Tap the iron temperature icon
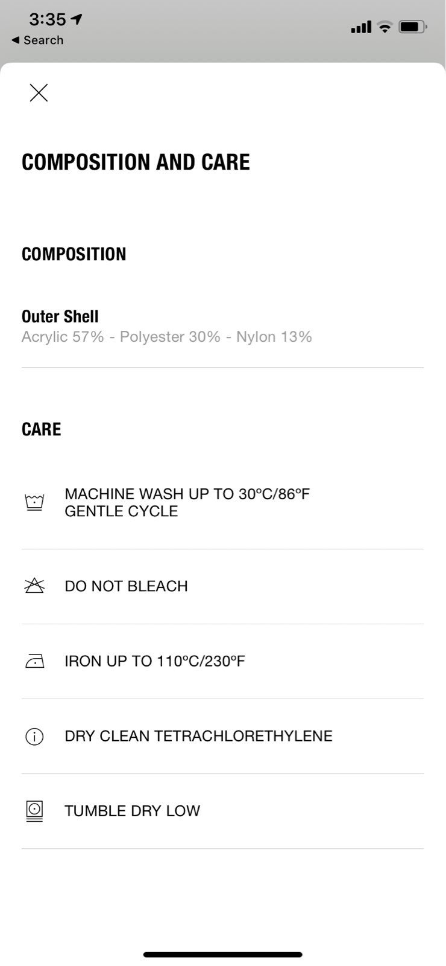Screen dimensions: 446x966 [x=34, y=661]
